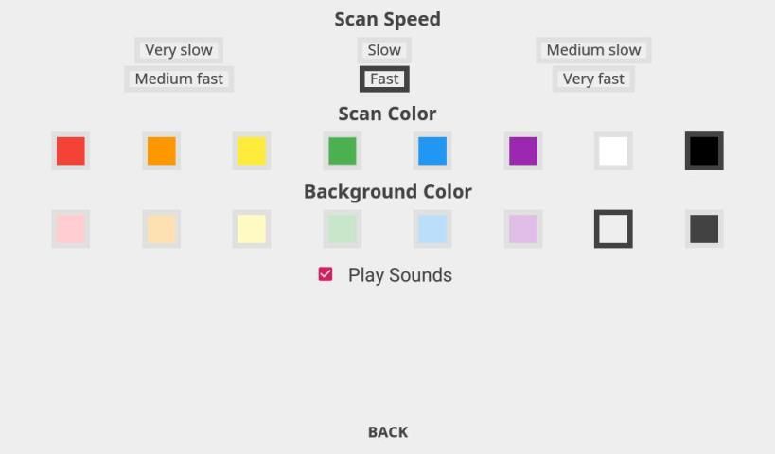Image resolution: width=775 pixels, height=454 pixels.
Task: Select the purple scan color
Action: [523, 150]
